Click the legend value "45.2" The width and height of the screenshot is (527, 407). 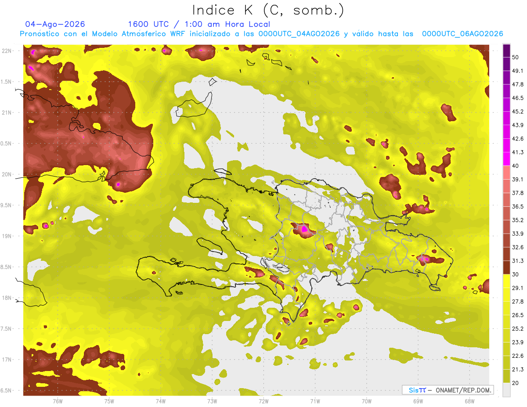click(517, 112)
